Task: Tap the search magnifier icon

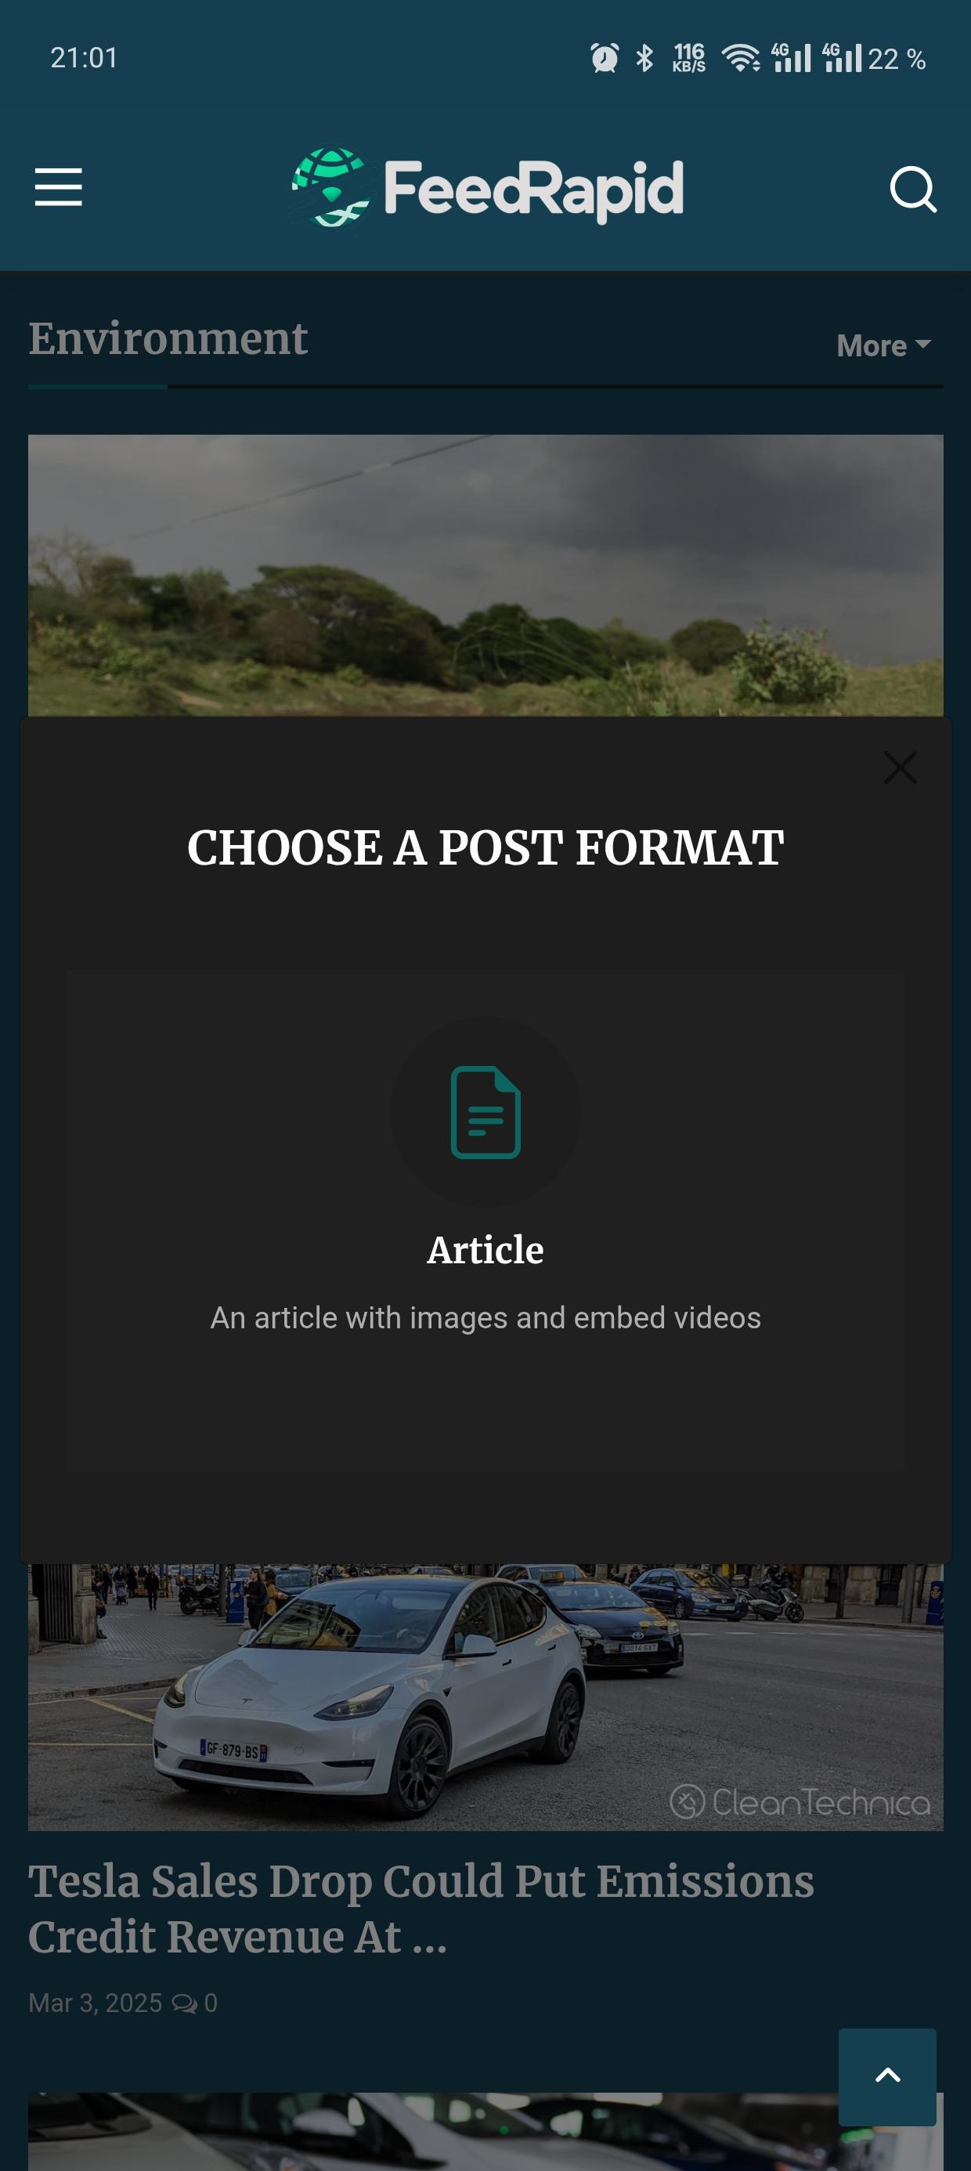Action: (x=914, y=189)
